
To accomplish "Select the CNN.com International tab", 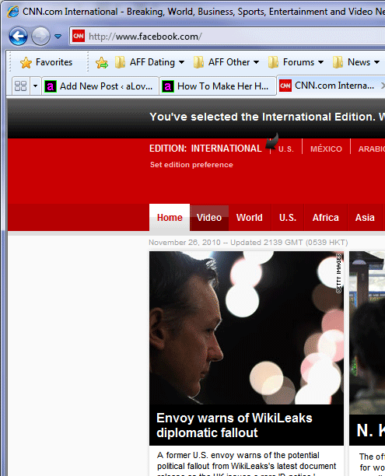I will coord(331,86).
